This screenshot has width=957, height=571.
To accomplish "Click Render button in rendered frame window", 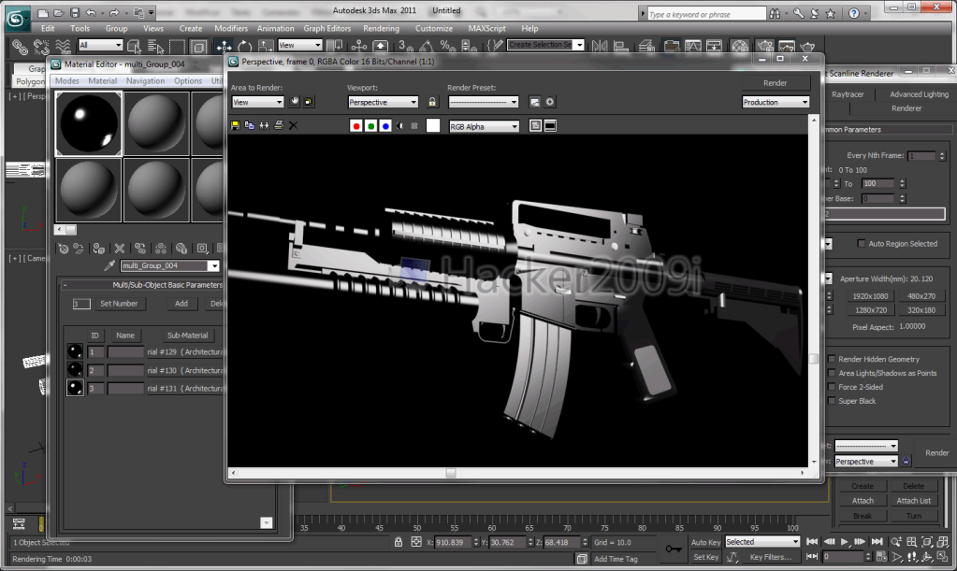I will tap(776, 83).
